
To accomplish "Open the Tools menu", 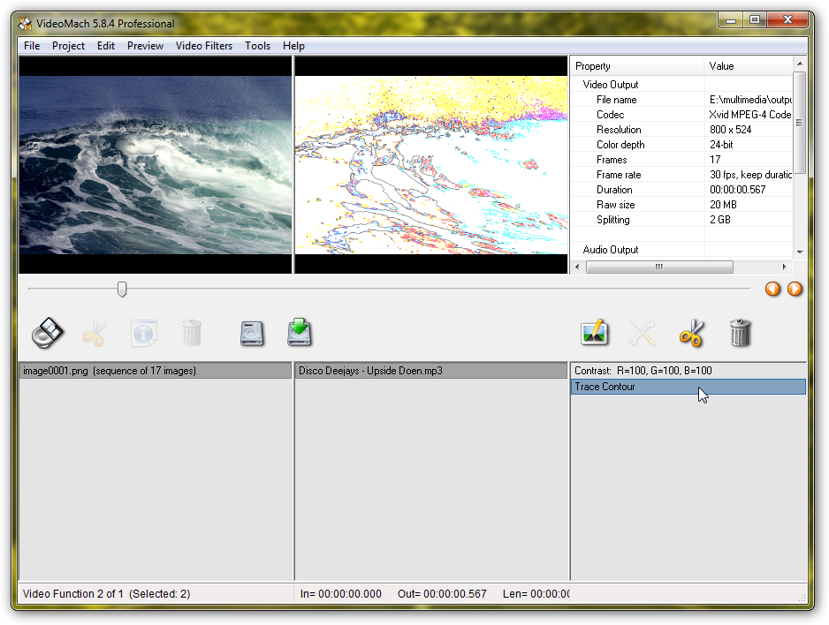I will tap(258, 46).
